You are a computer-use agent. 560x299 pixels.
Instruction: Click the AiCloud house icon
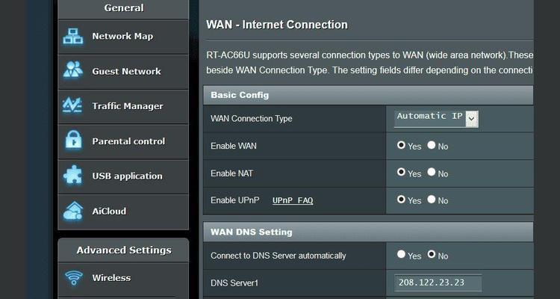(x=73, y=211)
